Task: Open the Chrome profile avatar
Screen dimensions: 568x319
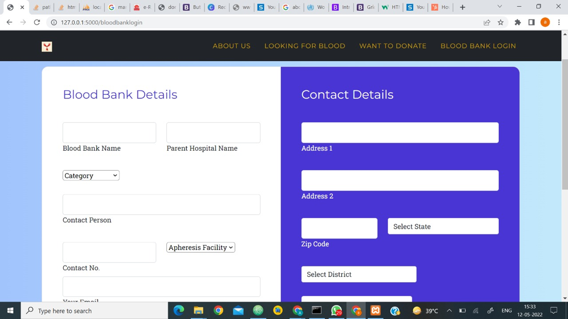Action: click(x=545, y=22)
